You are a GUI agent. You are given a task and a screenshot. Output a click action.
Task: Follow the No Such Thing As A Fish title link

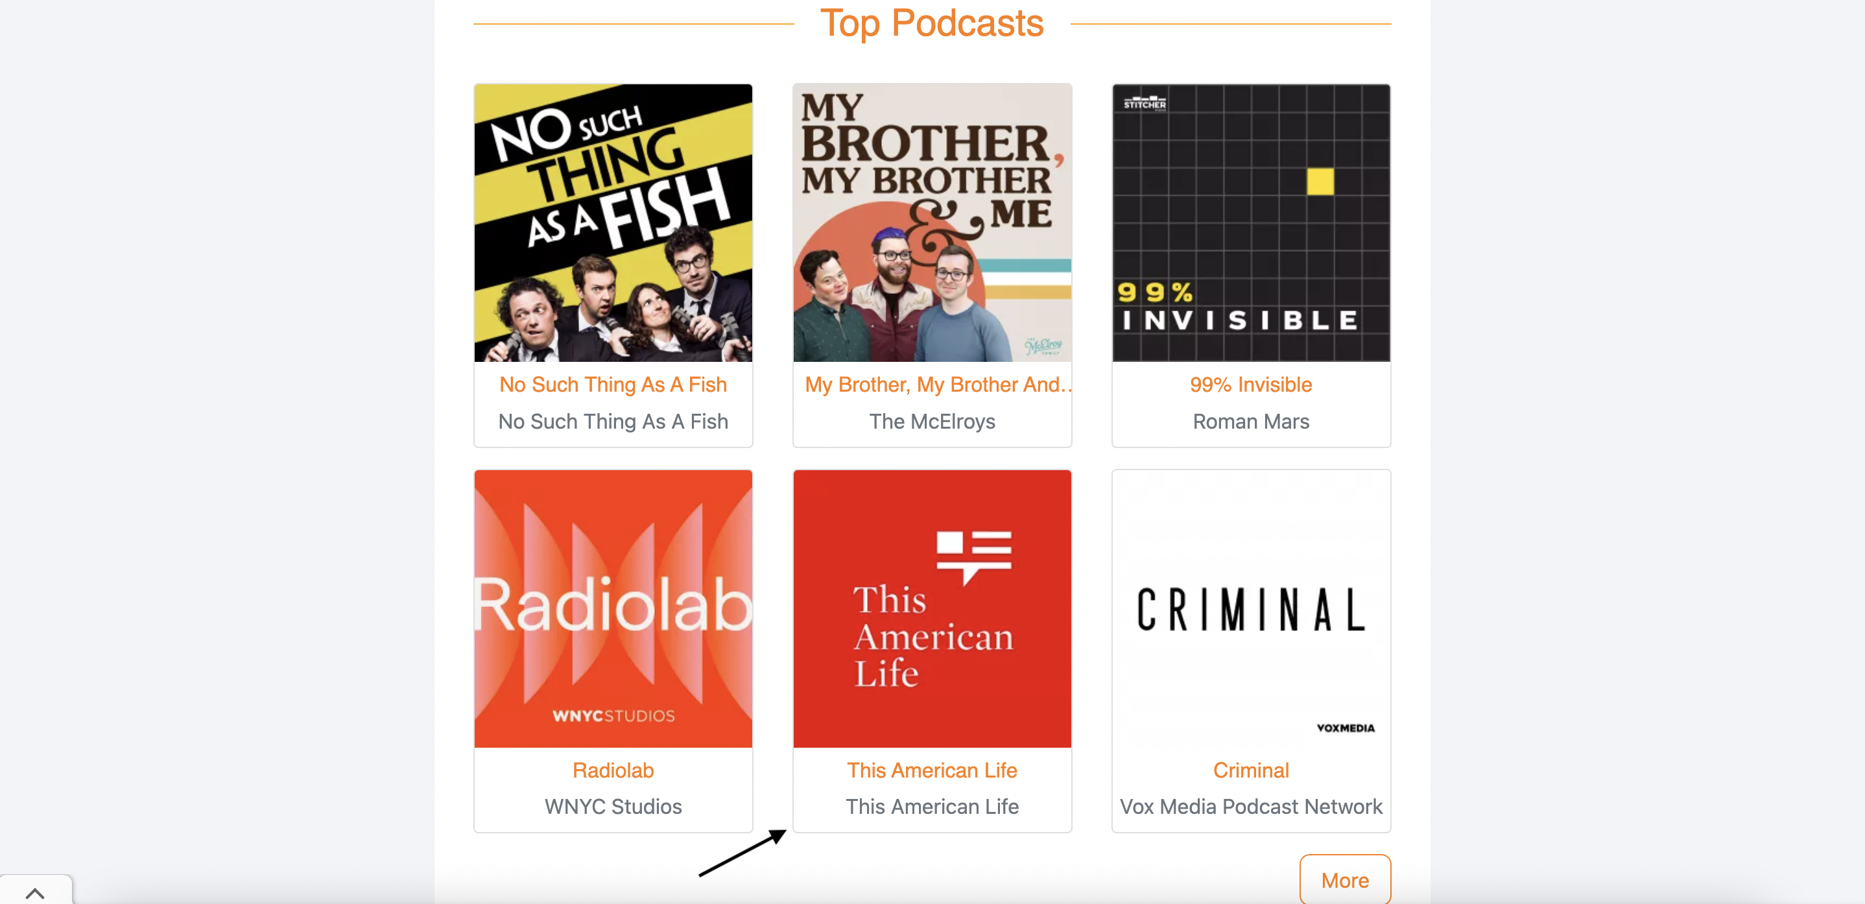[613, 385]
